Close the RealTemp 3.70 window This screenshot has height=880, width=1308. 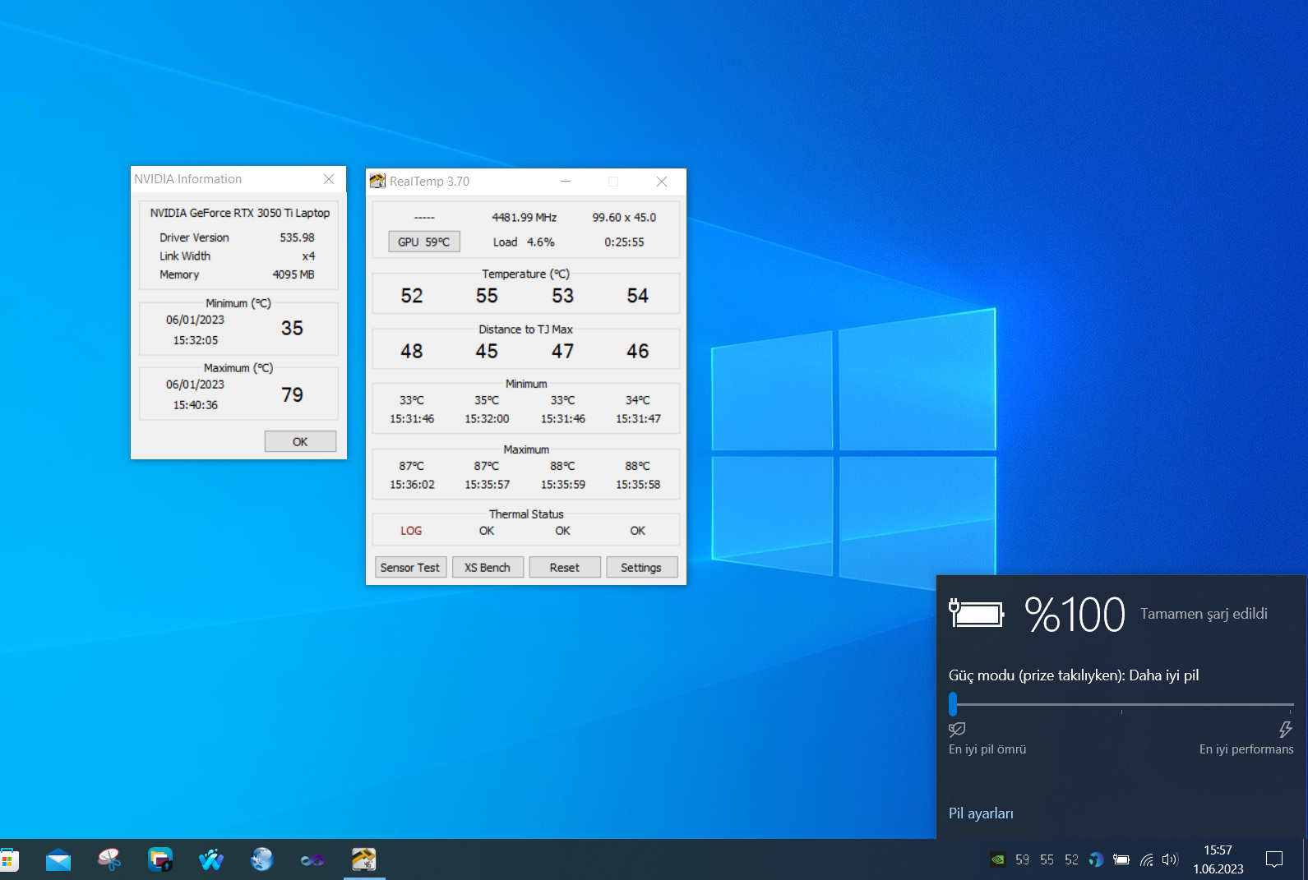pos(662,182)
